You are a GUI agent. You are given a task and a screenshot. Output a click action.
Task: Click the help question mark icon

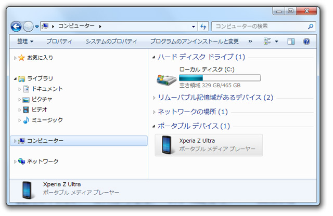tap(306, 41)
